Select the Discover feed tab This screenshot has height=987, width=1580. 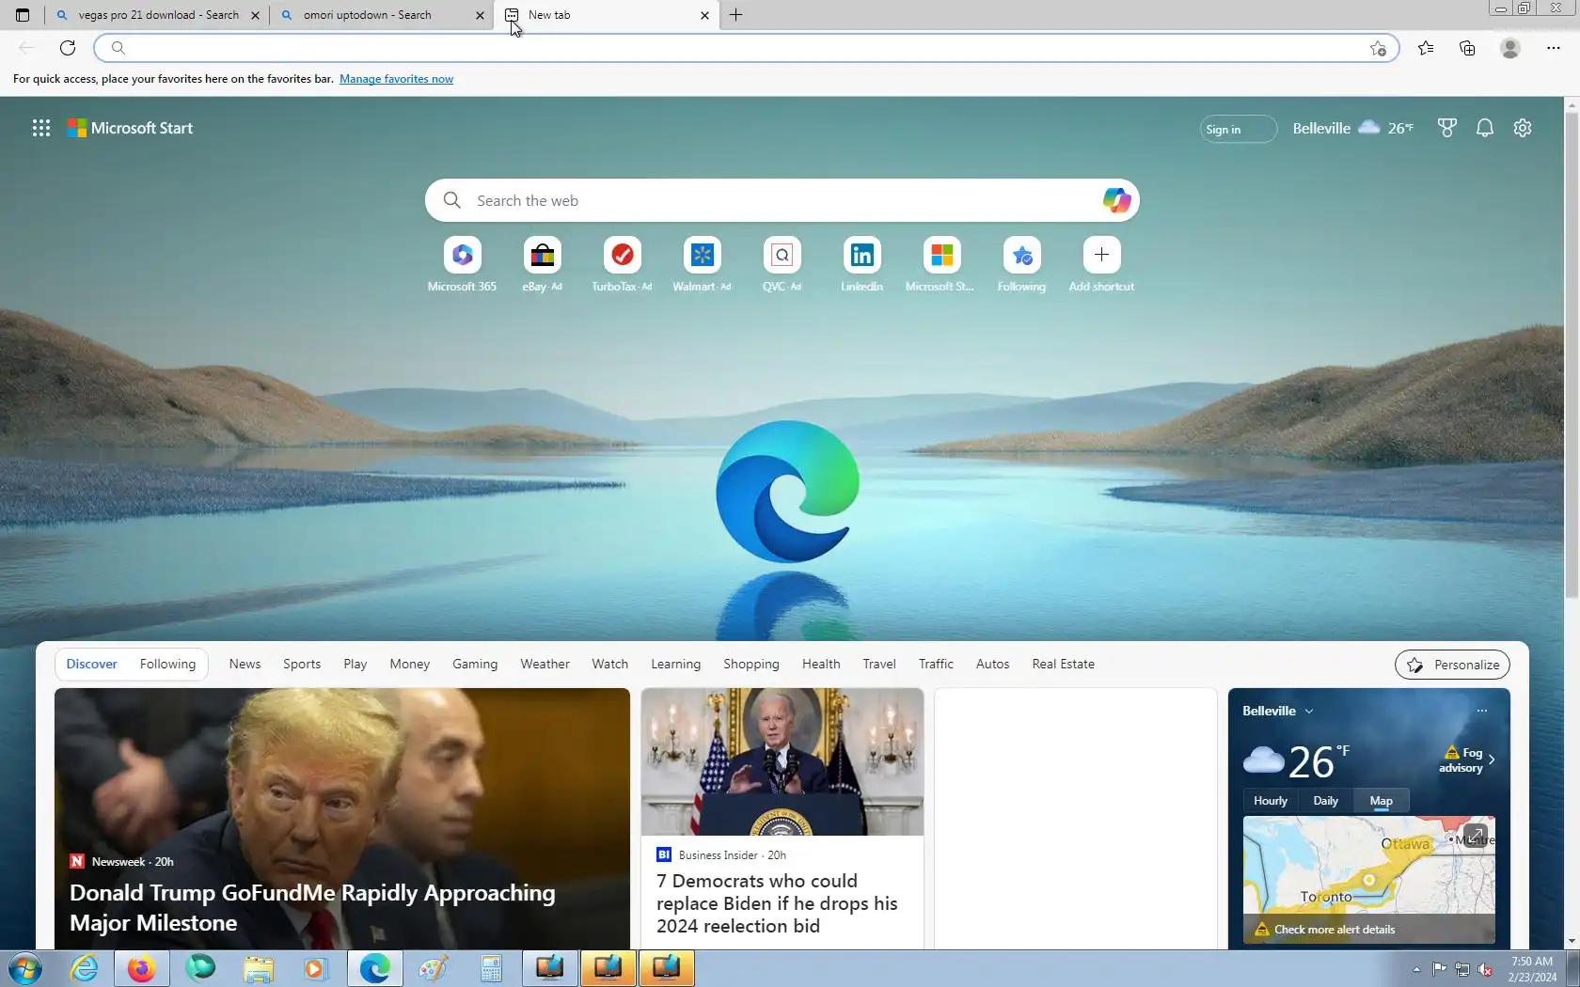pyautogui.click(x=91, y=664)
